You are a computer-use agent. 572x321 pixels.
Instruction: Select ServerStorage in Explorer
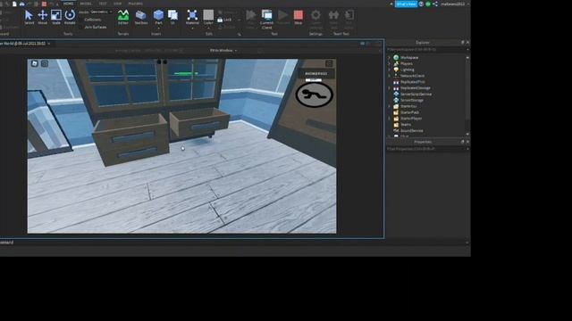click(412, 100)
